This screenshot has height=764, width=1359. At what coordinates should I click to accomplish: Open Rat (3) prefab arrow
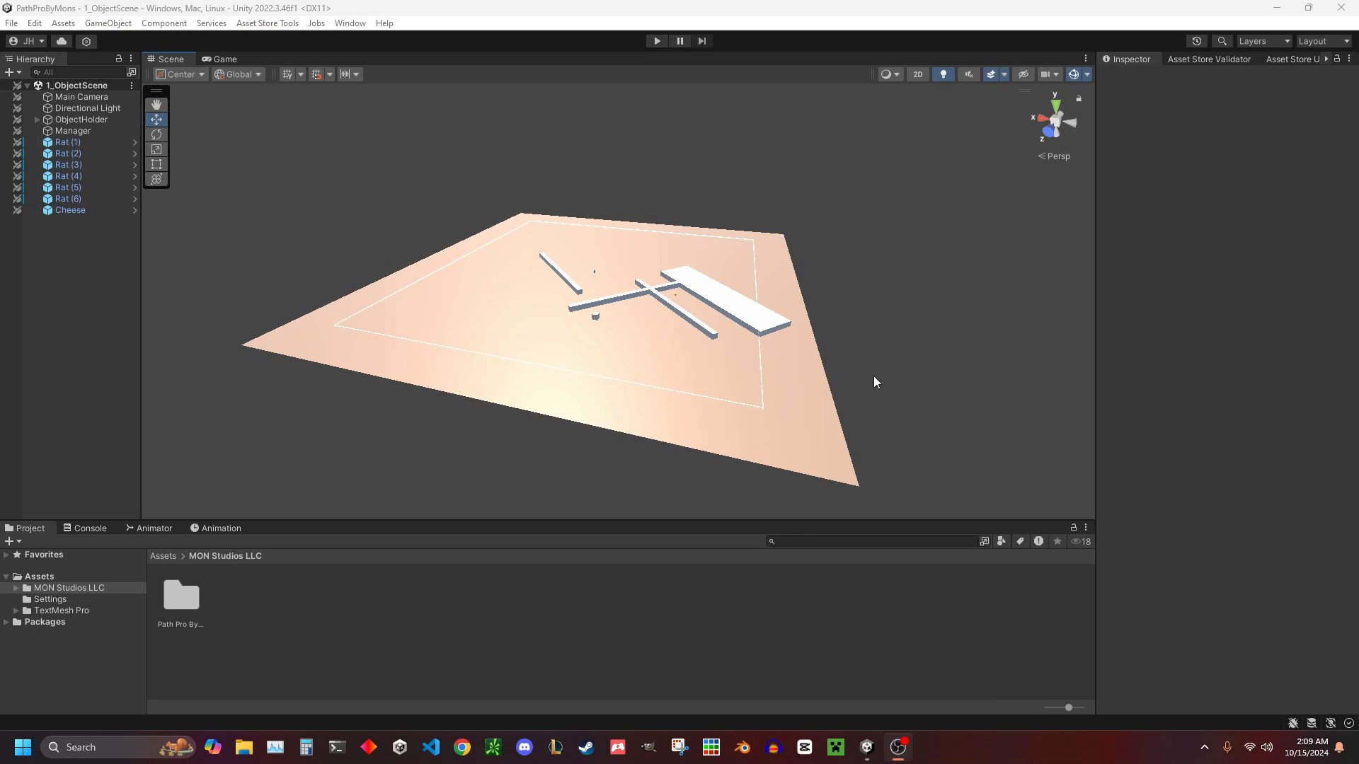click(x=134, y=165)
